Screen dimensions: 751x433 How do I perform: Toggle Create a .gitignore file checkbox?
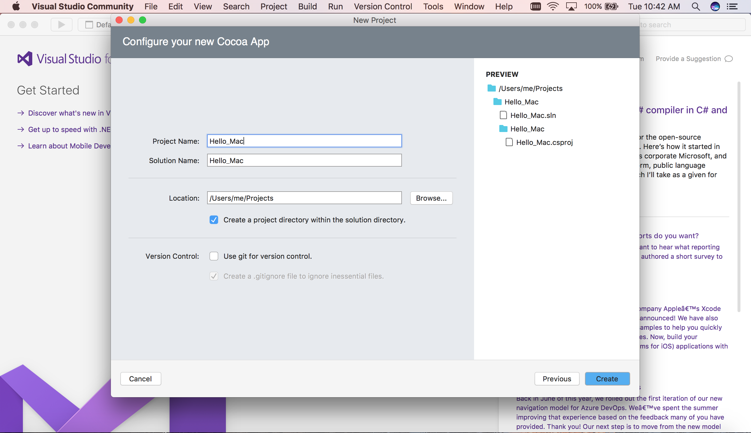pos(214,275)
